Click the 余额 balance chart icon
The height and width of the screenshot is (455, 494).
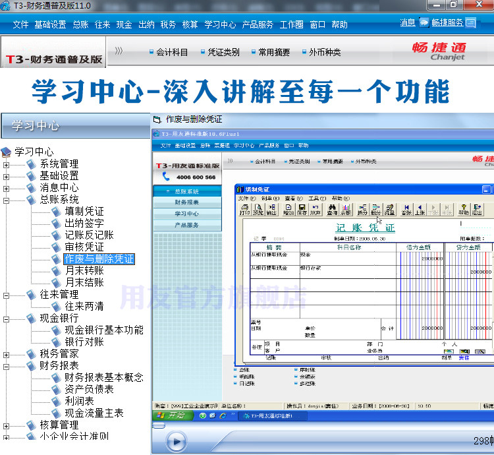tap(346, 210)
